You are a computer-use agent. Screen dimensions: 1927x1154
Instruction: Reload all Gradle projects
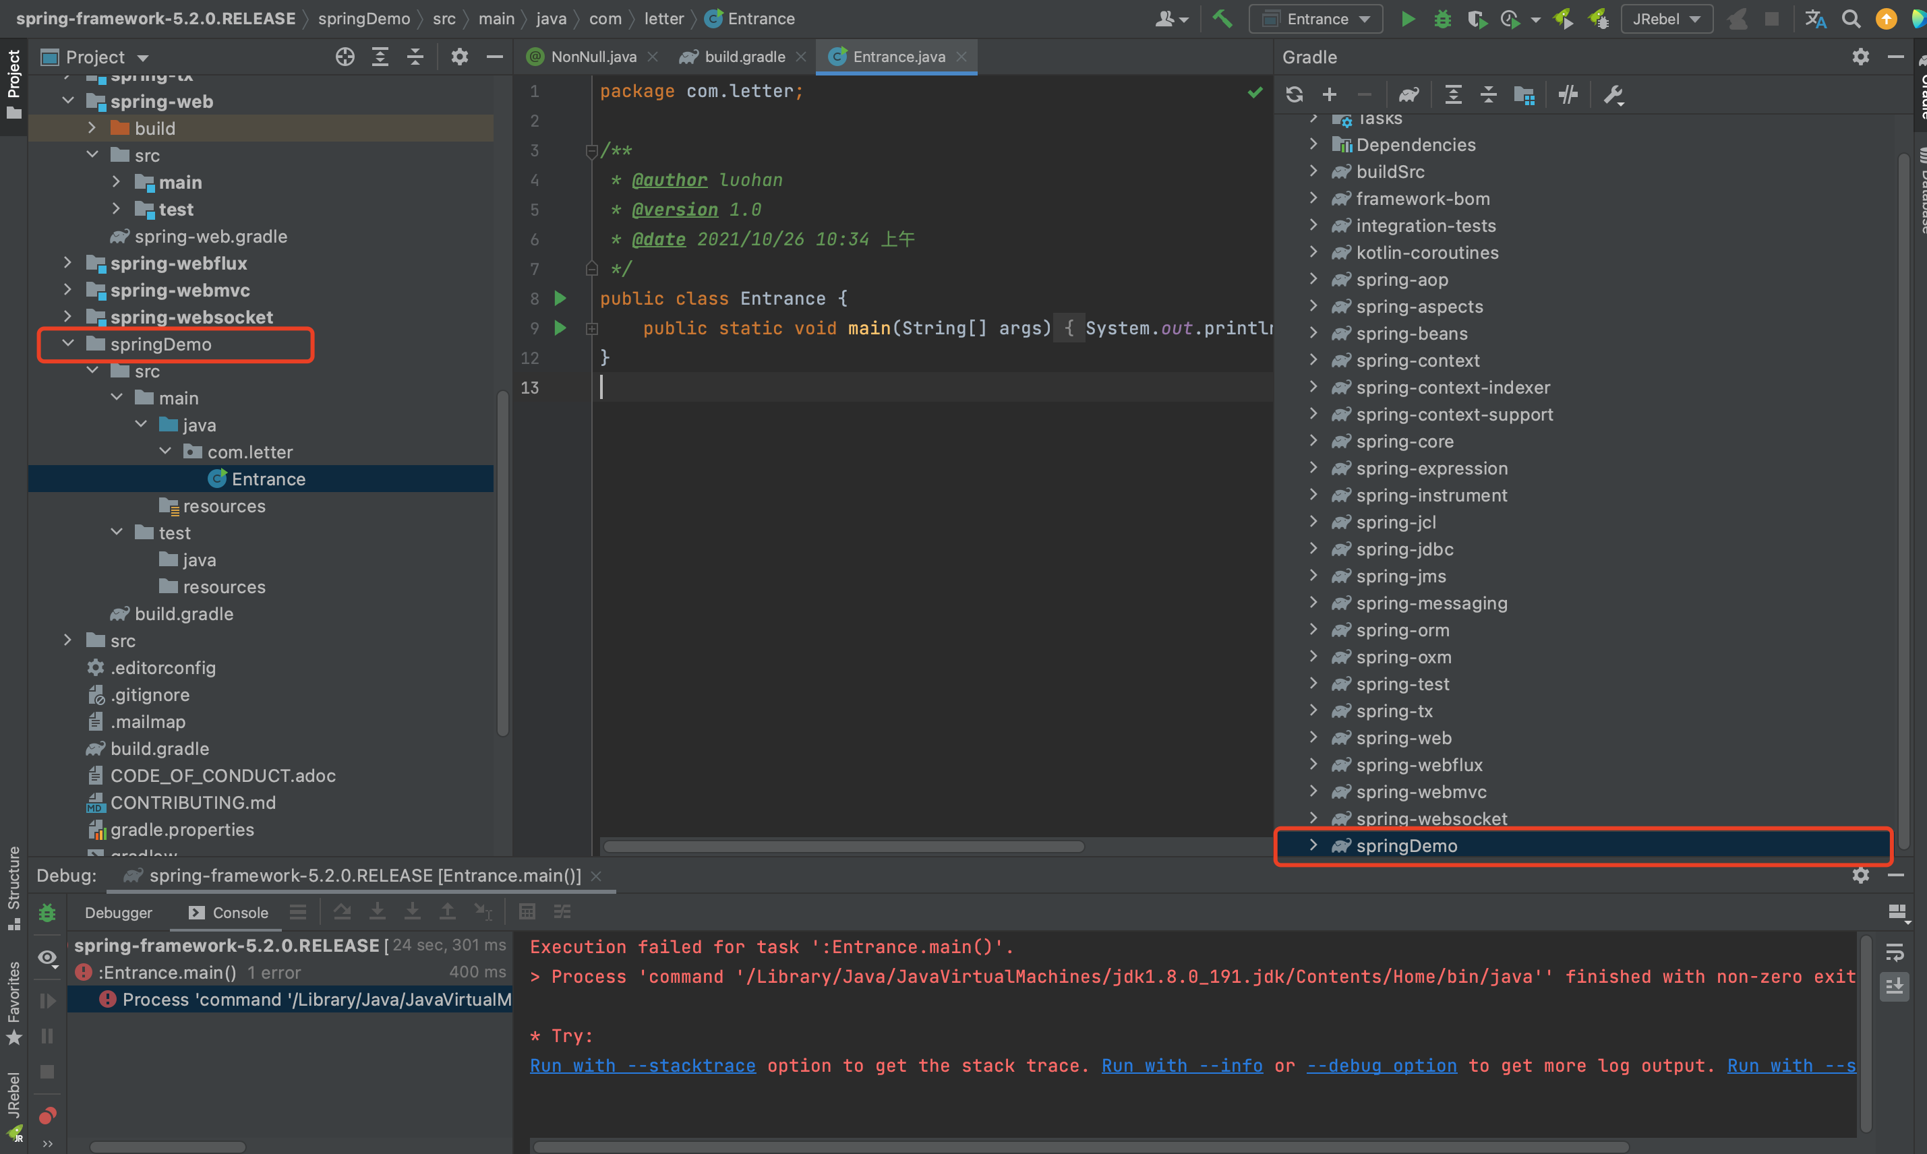pyautogui.click(x=1294, y=95)
